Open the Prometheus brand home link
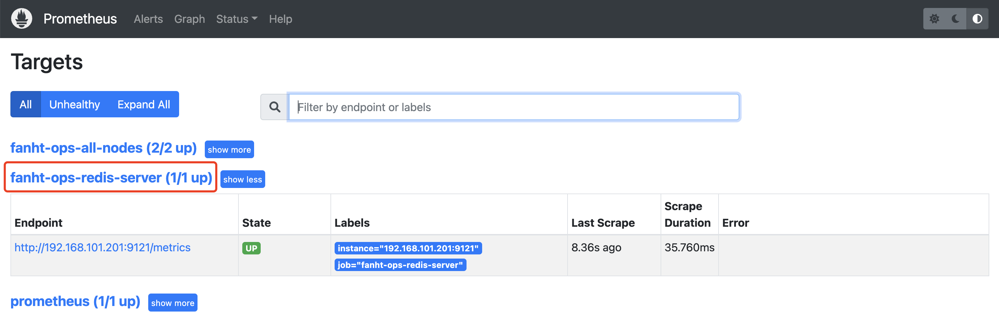 point(80,19)
